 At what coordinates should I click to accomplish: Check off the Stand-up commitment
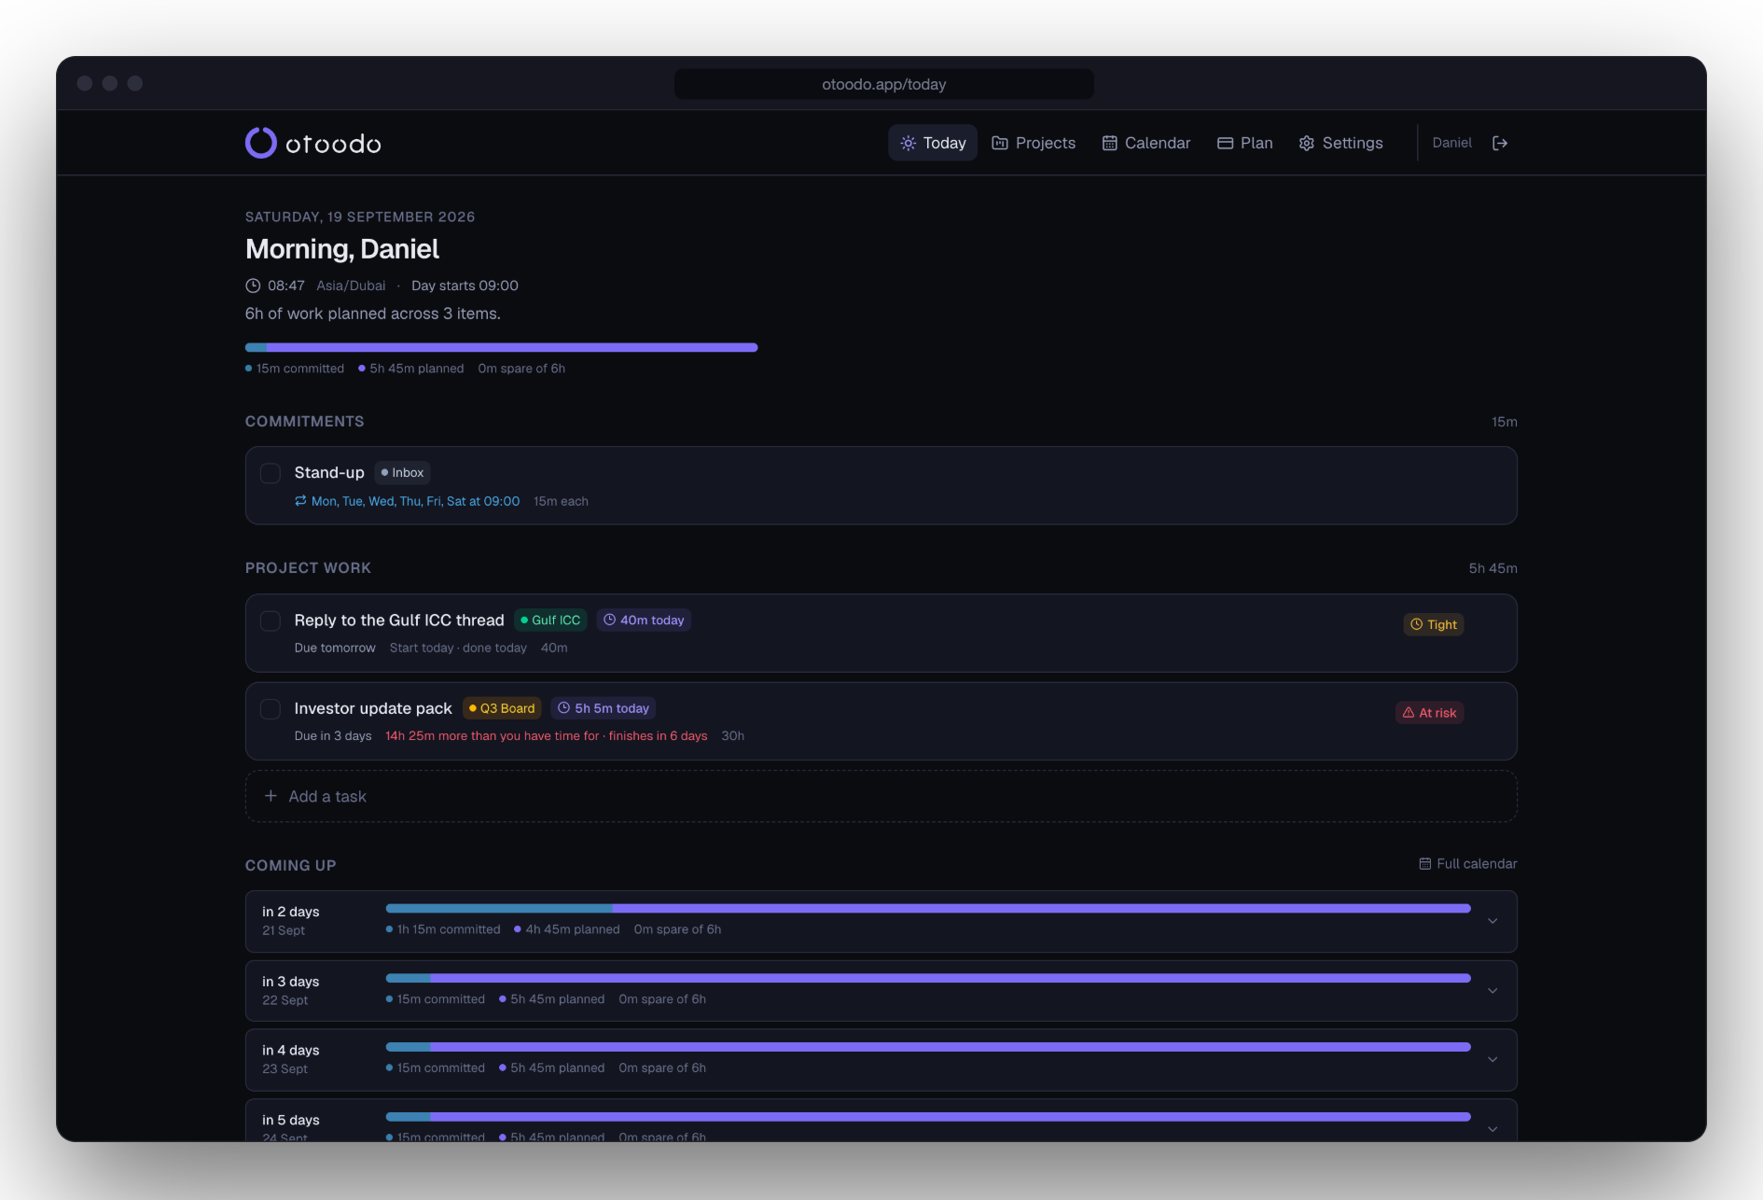[271, 473]
